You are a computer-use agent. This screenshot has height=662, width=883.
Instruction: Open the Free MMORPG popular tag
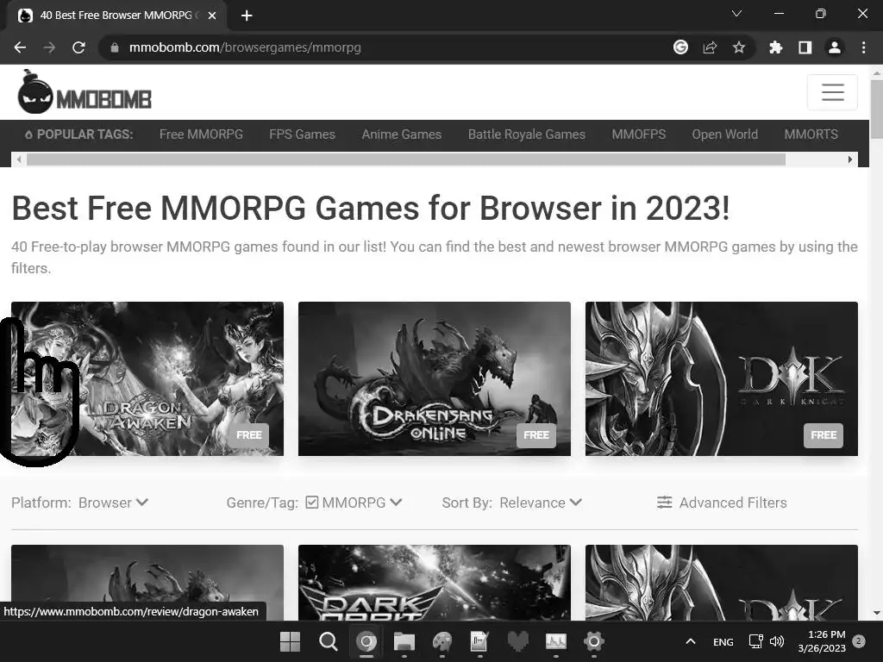pos(201,134)
